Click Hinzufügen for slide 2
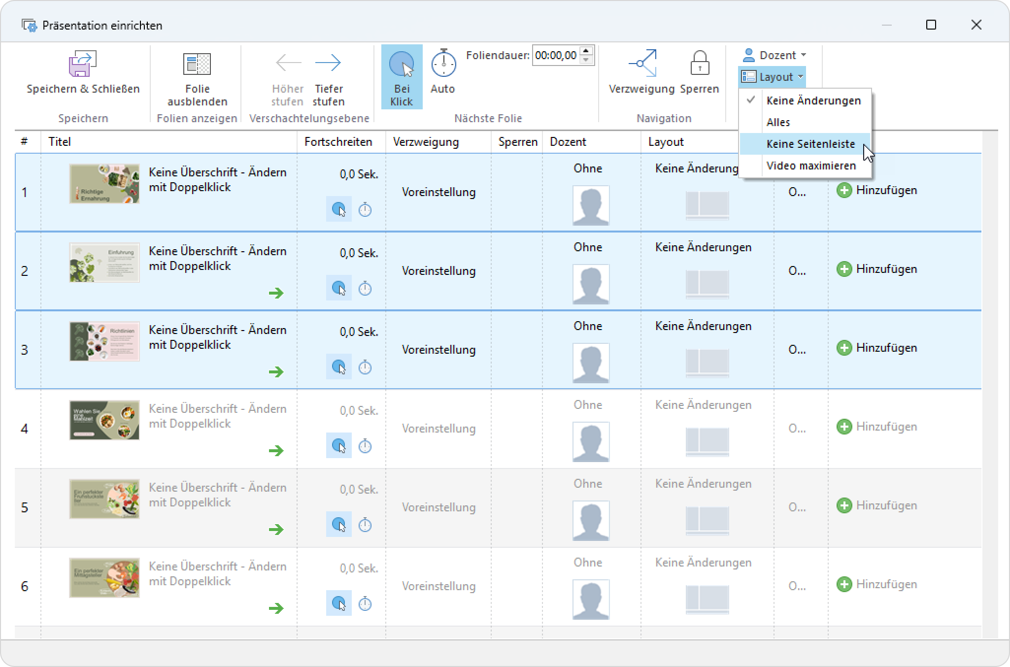This screenshot has height=667, width=1010. [x=877, y=269]
